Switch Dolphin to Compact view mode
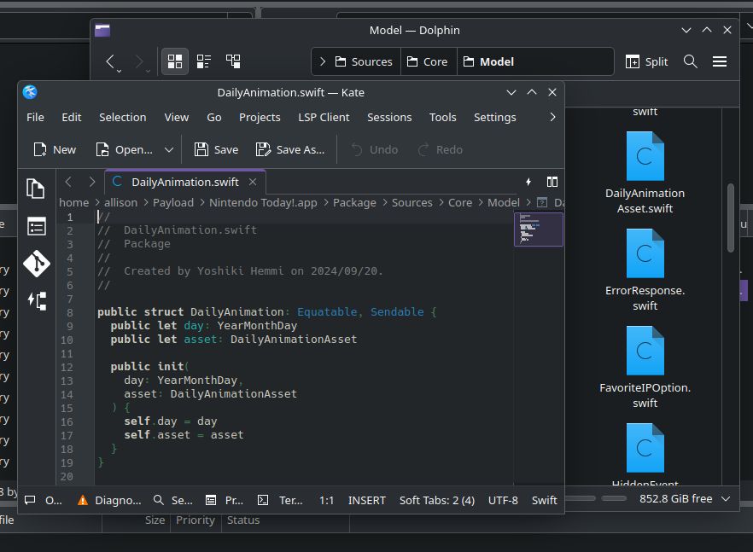The width and height of the screenshot is (753, 552). (x=204, y=61)
